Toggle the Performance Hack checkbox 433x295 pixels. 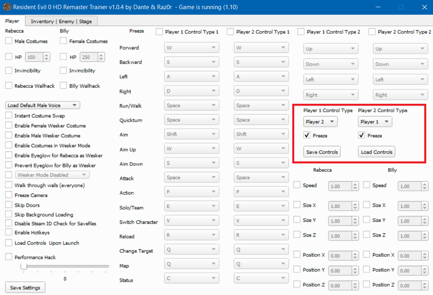[x=9, y=257]
